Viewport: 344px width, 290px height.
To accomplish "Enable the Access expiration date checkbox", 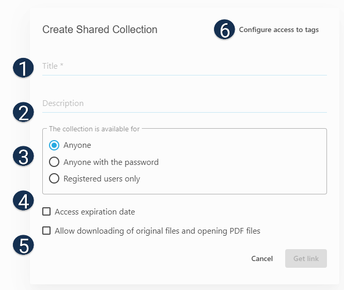I will [x=46, y=211].
